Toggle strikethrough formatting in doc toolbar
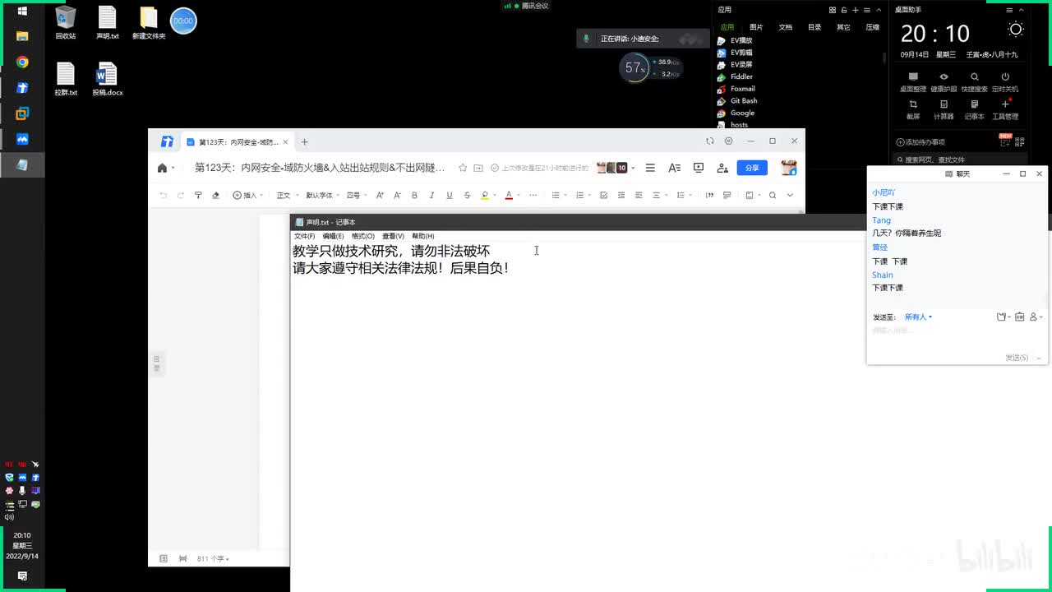This screenshot has height=592, width=1052. pyautogui.click(x=467, y=195)
